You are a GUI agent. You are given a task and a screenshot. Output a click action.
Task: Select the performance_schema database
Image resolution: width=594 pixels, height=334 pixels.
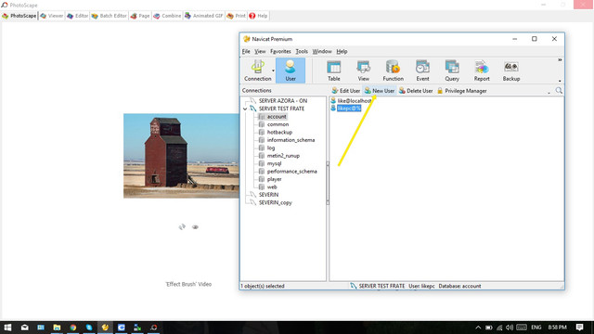pos(291,171)
